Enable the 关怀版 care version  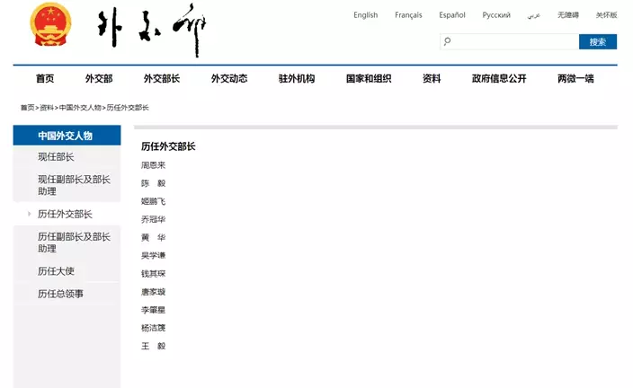pos(606,15)
